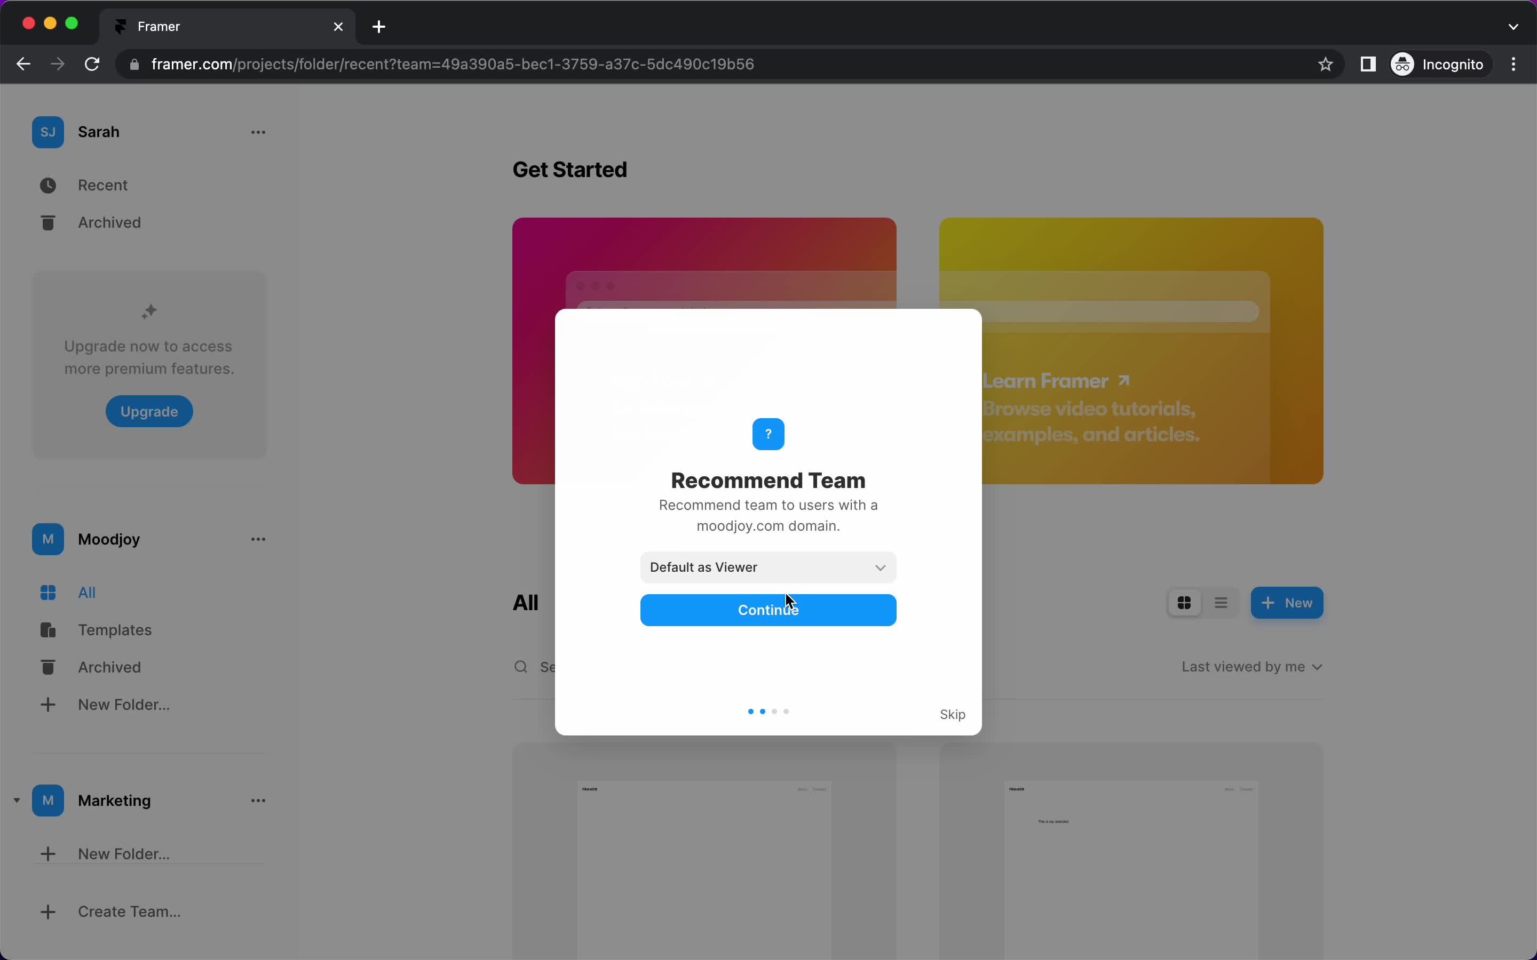
Task: Click the Sarah user menu options
Action: 258,132
